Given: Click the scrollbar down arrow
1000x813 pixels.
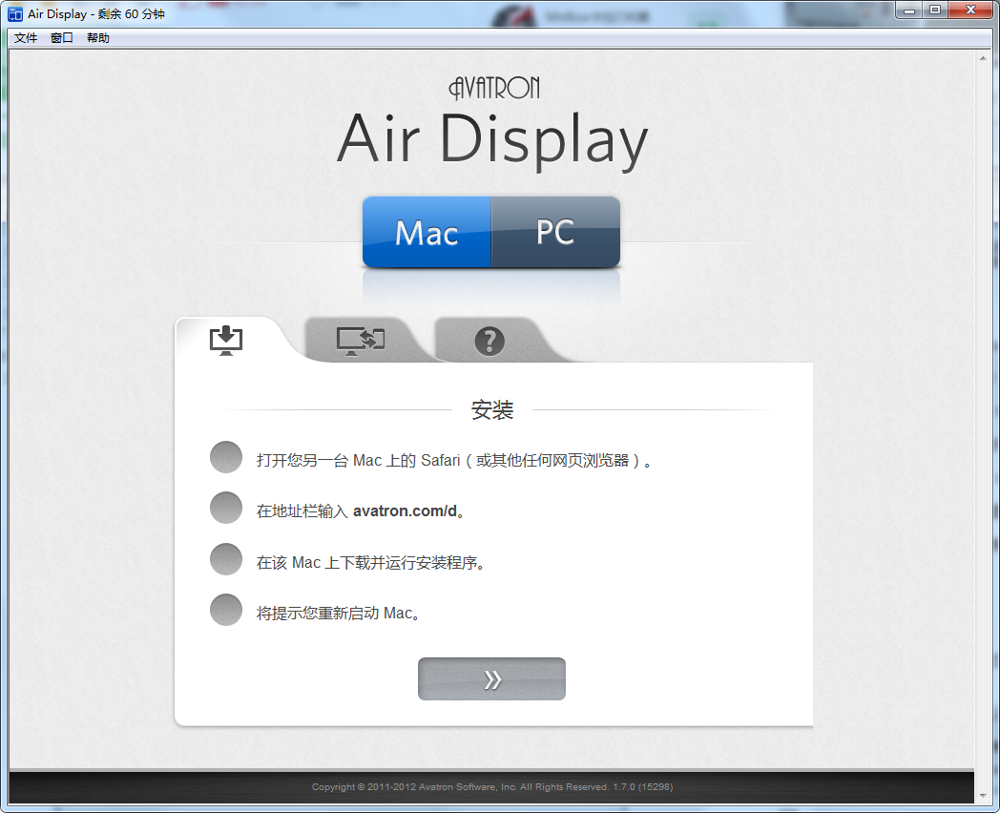Looking at the screenshot, I should pos(983,794).
